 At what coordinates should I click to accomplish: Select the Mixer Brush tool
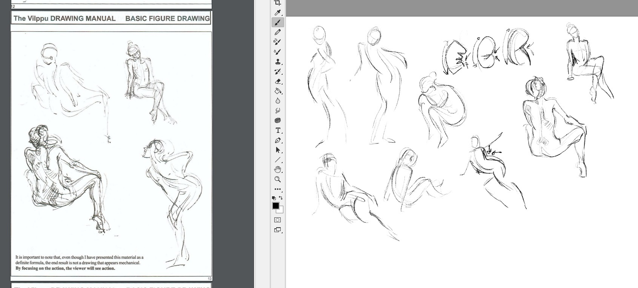pos(277,52)
